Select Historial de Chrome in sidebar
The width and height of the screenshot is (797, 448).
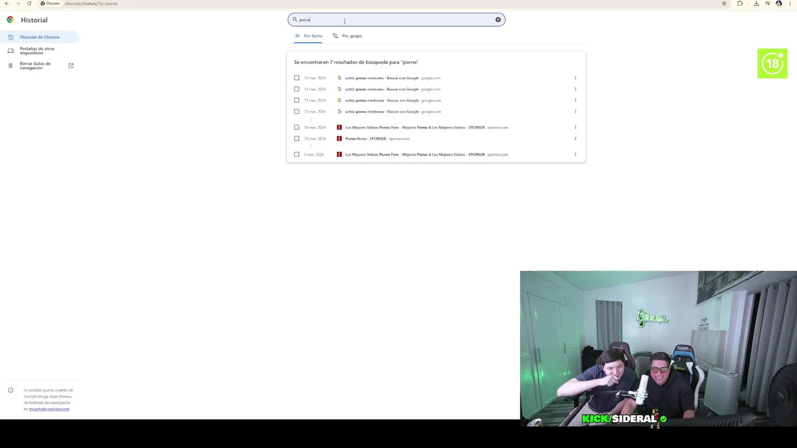(39, 37)
